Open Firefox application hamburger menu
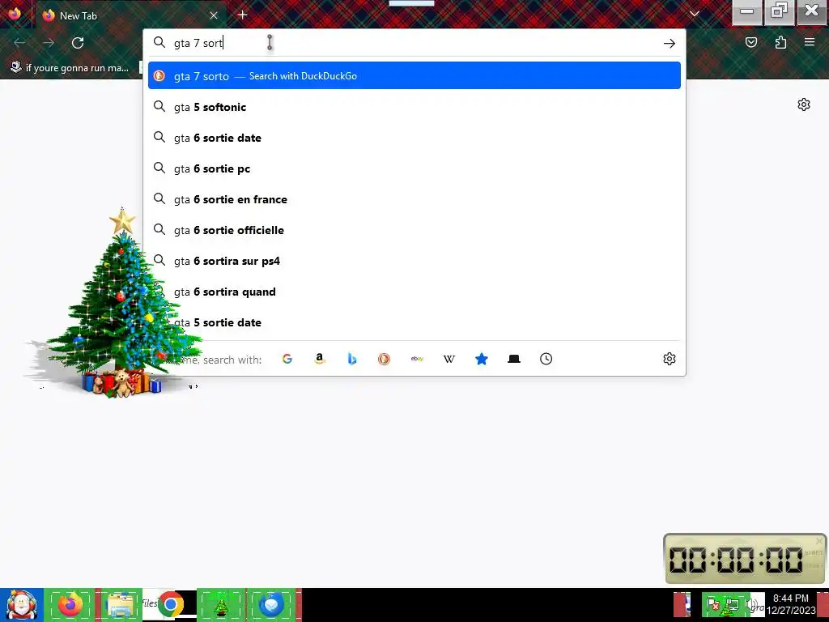The height and width of the screenshot is (622, 829). 810,42
